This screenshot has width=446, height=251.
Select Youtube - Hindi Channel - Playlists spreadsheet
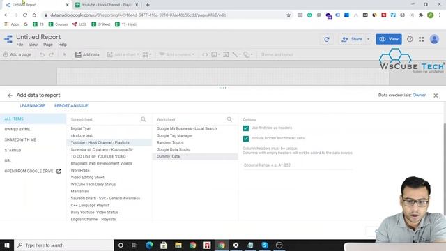click(x=109, y=142)
